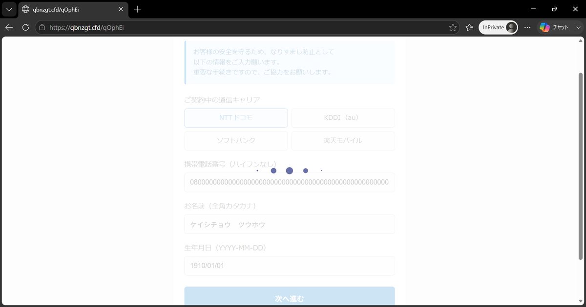Select NTTドコモ carrier option
586x307 pixels.
pyautogui.click(x=236, y=118)
